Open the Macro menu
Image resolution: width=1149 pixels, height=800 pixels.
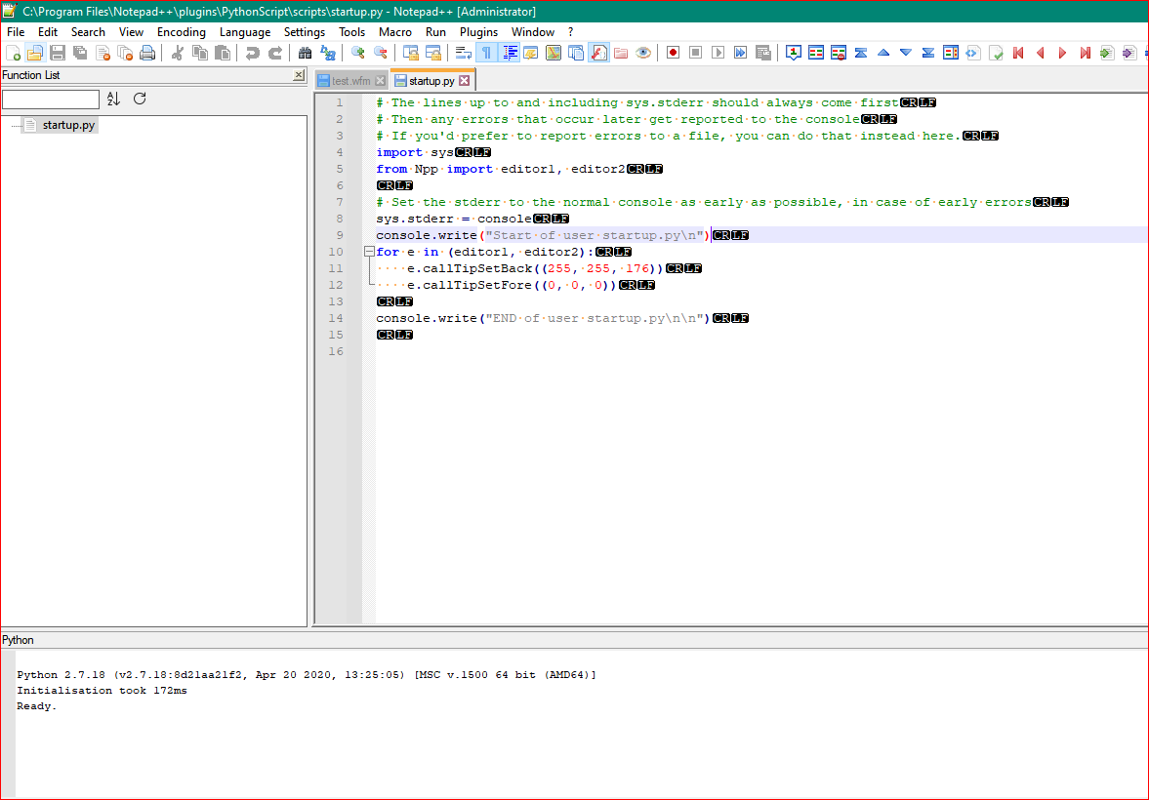(395, 31)
